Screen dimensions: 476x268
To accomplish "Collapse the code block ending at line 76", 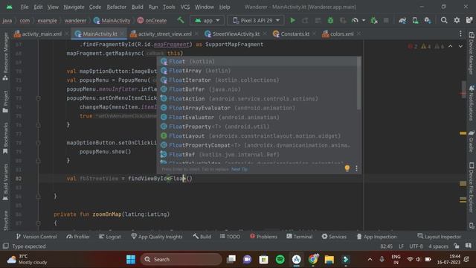I will (38, 125).
